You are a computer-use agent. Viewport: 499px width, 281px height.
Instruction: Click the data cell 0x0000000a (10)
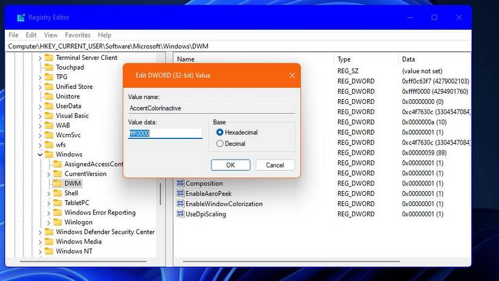[x=424, y=122]
